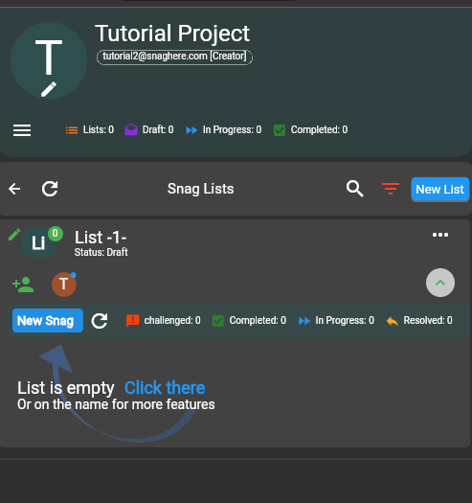Refresh snags next to New Snag
472x503 pixels.
[x=100, y=320]
